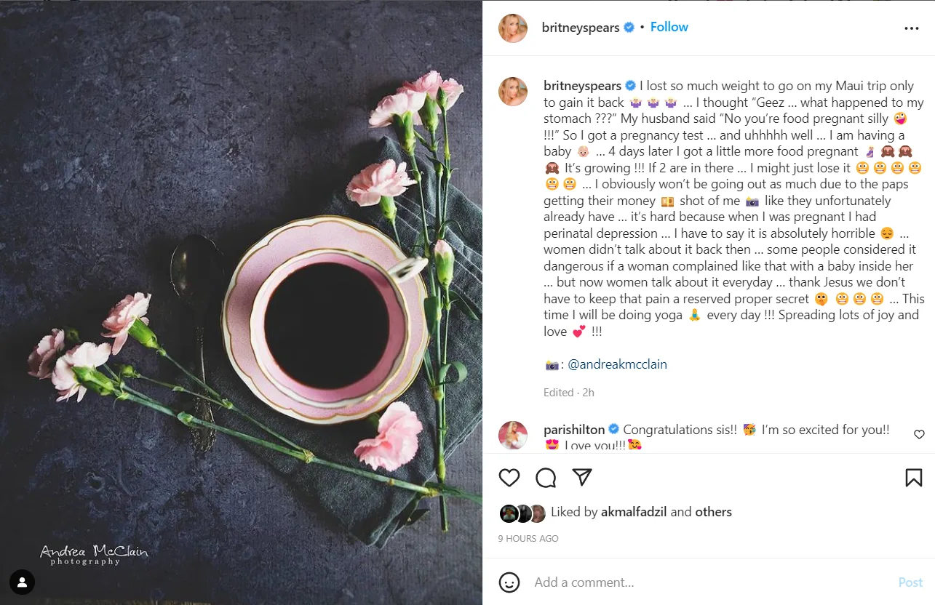Like Paris Hilton's comment
935x605 pixels.
(919, 435)
